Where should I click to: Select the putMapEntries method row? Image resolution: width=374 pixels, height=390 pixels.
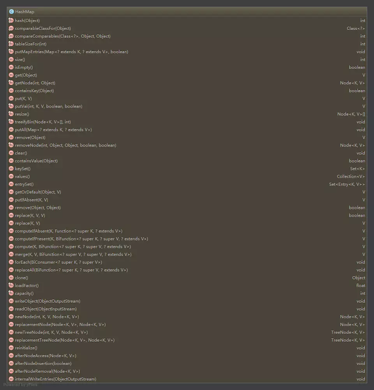(187, 52)
